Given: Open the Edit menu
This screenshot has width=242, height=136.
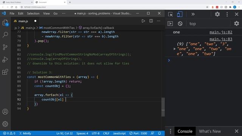Looking at the screenshot, I should 20,14.
